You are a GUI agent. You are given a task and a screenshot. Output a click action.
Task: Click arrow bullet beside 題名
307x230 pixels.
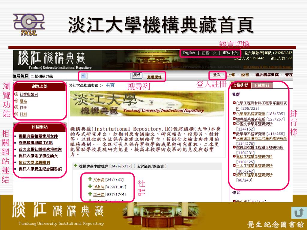[16, 101]
